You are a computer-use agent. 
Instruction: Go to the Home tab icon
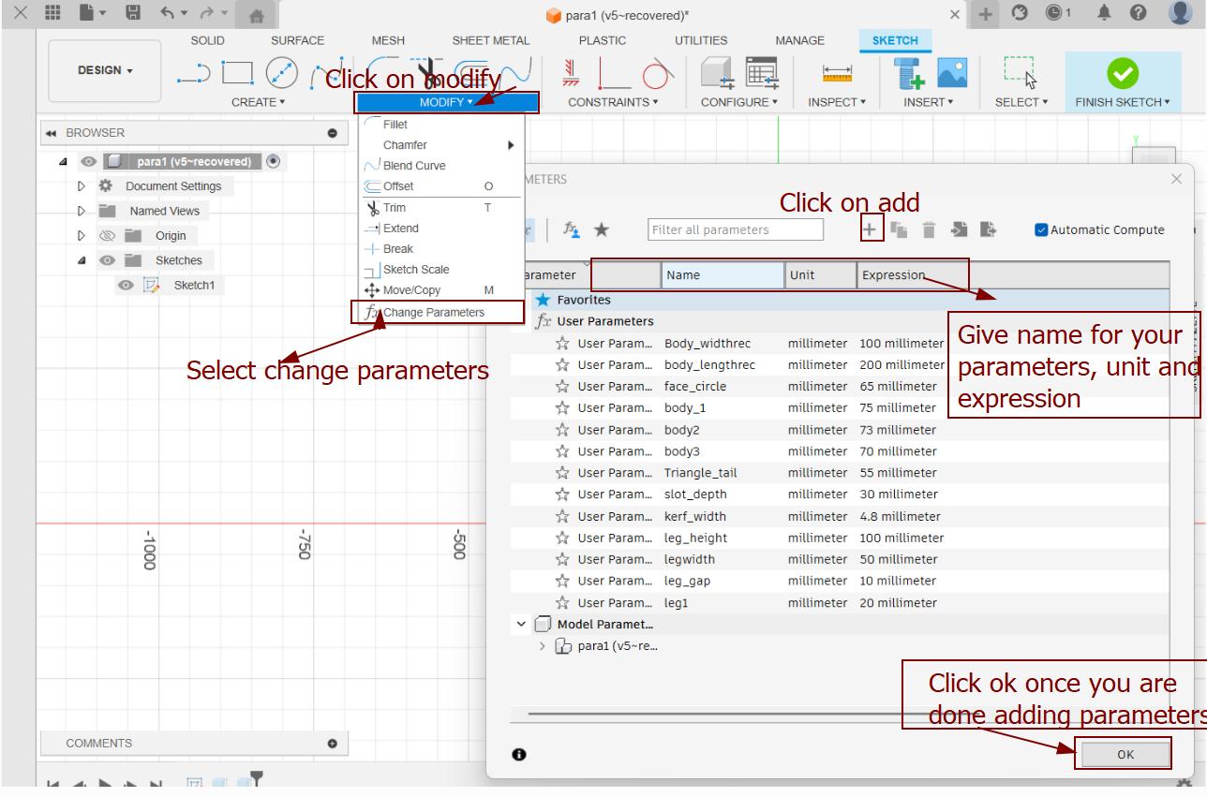(x=257, y=16)
